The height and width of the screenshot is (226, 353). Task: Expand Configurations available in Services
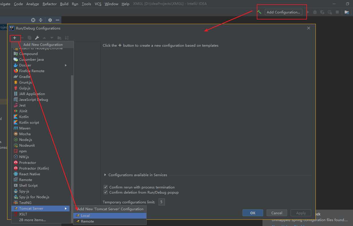click(105, 175)
